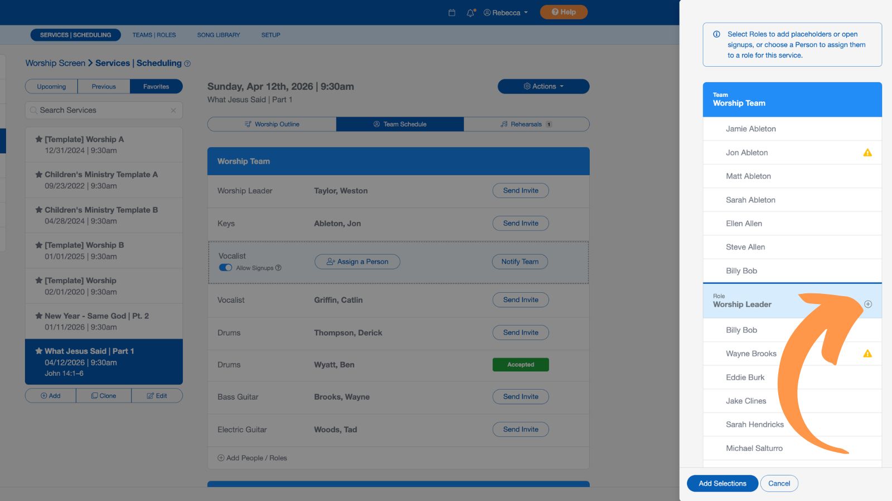Image resolution: width=892 pixels, height=501 pixels.
Task: Select Assign a Person for the Vocalist role
Action: click(x=357, y=262)
